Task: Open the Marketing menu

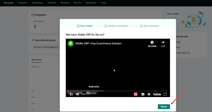Action: click(91, 3)
